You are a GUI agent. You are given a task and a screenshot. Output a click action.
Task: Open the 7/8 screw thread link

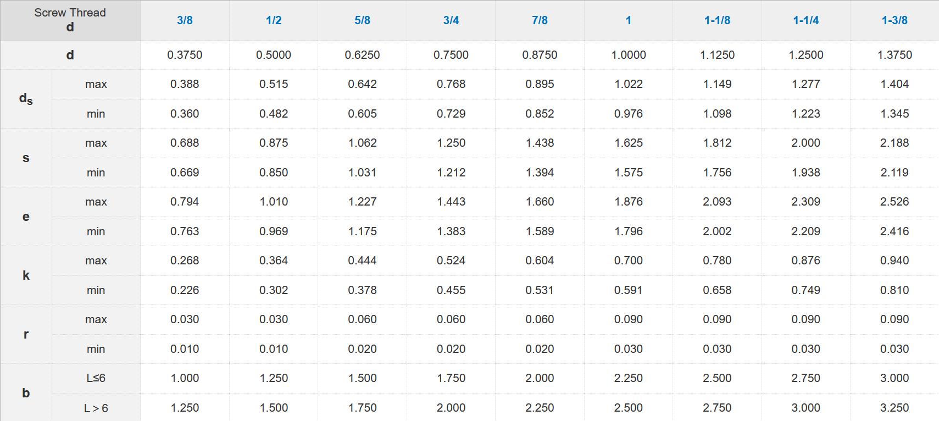pyautogui.click(x=540, y=20)
